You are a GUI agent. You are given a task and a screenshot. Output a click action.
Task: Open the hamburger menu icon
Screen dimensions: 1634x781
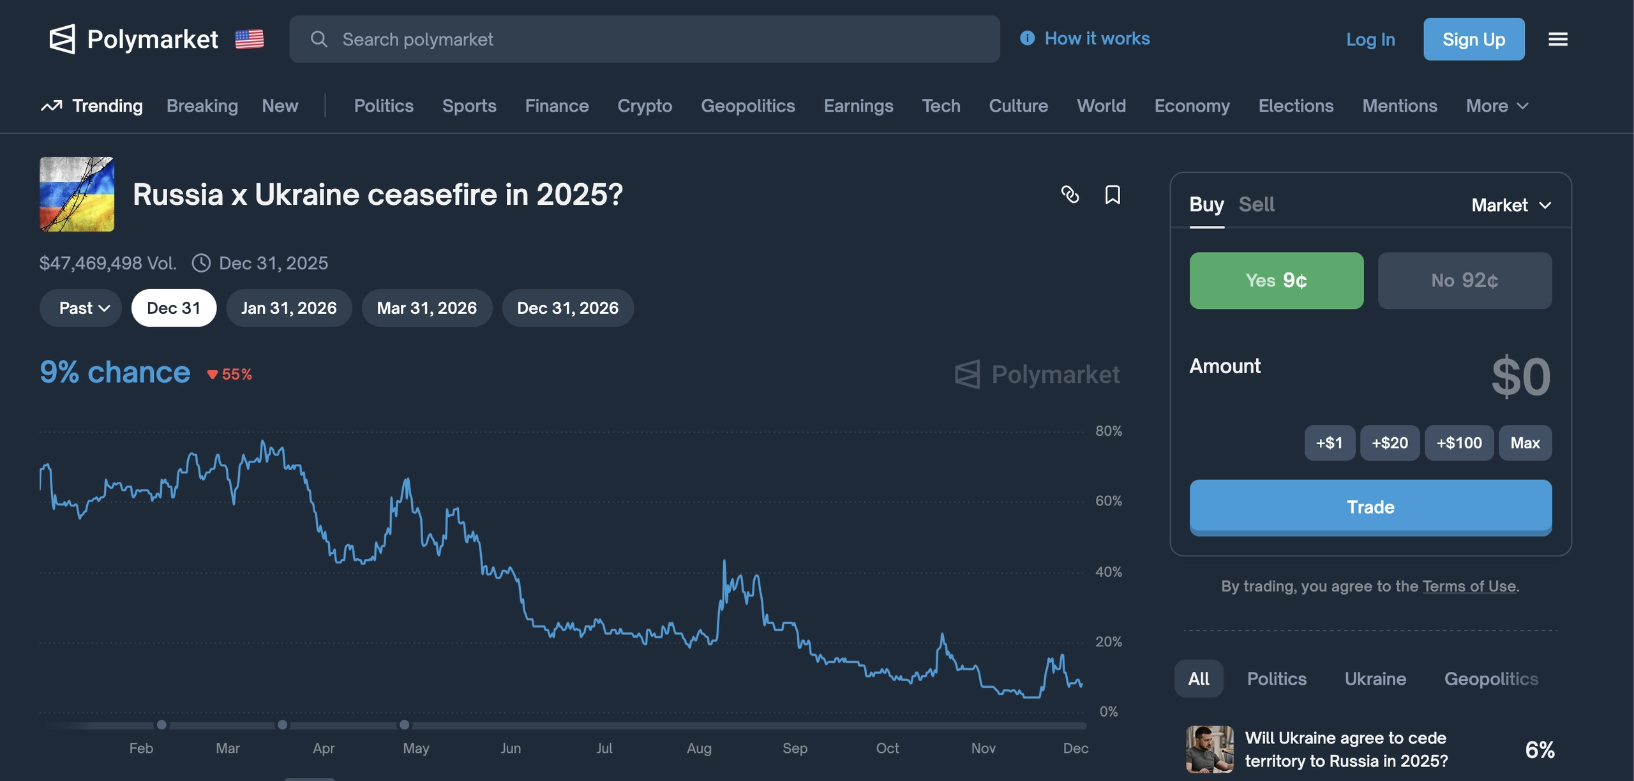[1557, 39]
